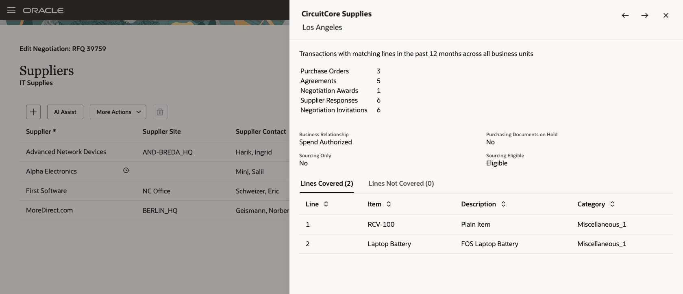
Task: Sort by Description column arrows
Action: click(x=503, y=204)
